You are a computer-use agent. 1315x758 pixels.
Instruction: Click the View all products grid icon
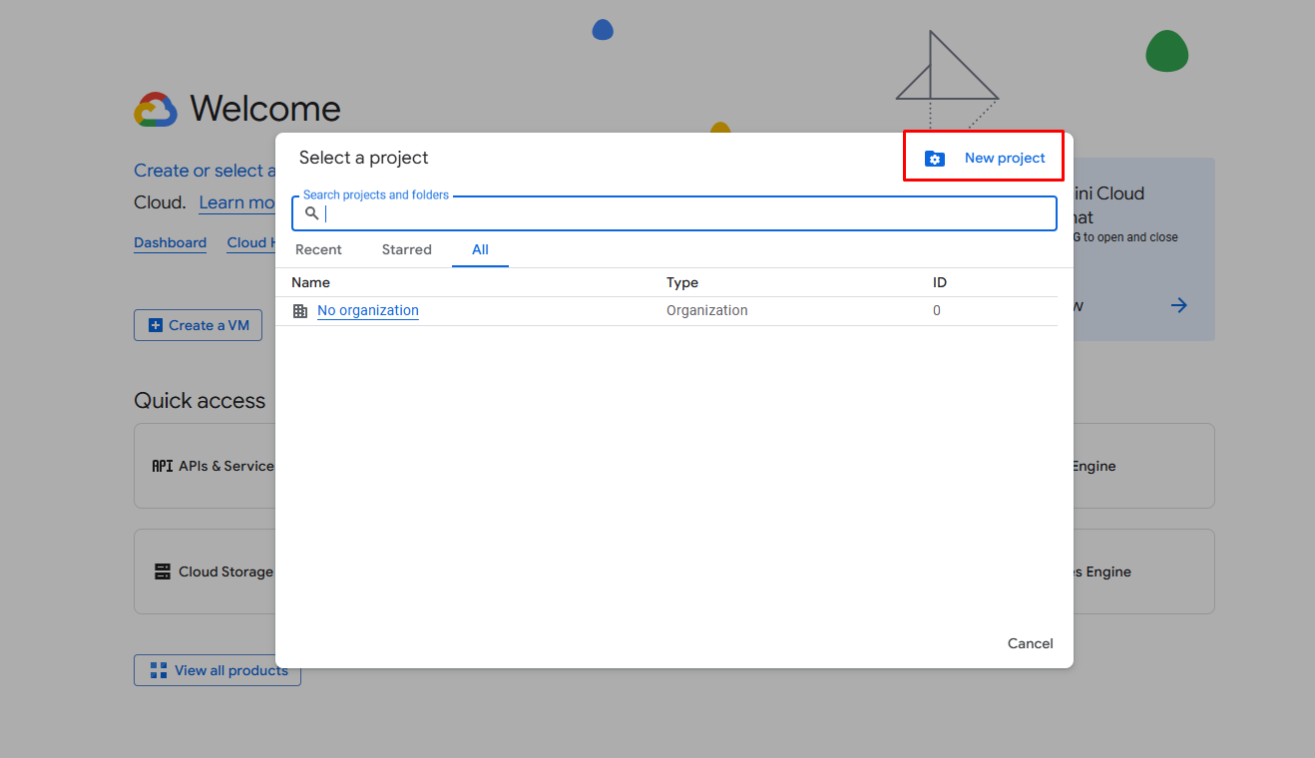point(158,670)
